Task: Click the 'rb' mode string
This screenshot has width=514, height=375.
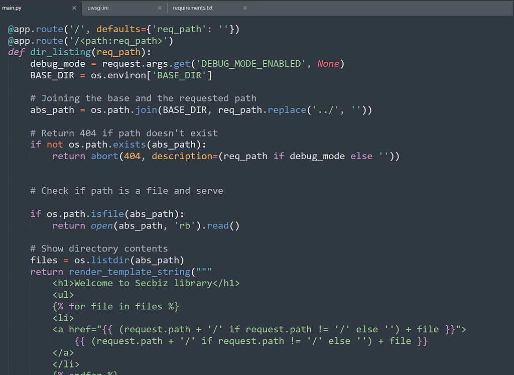Action: (x=185, y=226)
